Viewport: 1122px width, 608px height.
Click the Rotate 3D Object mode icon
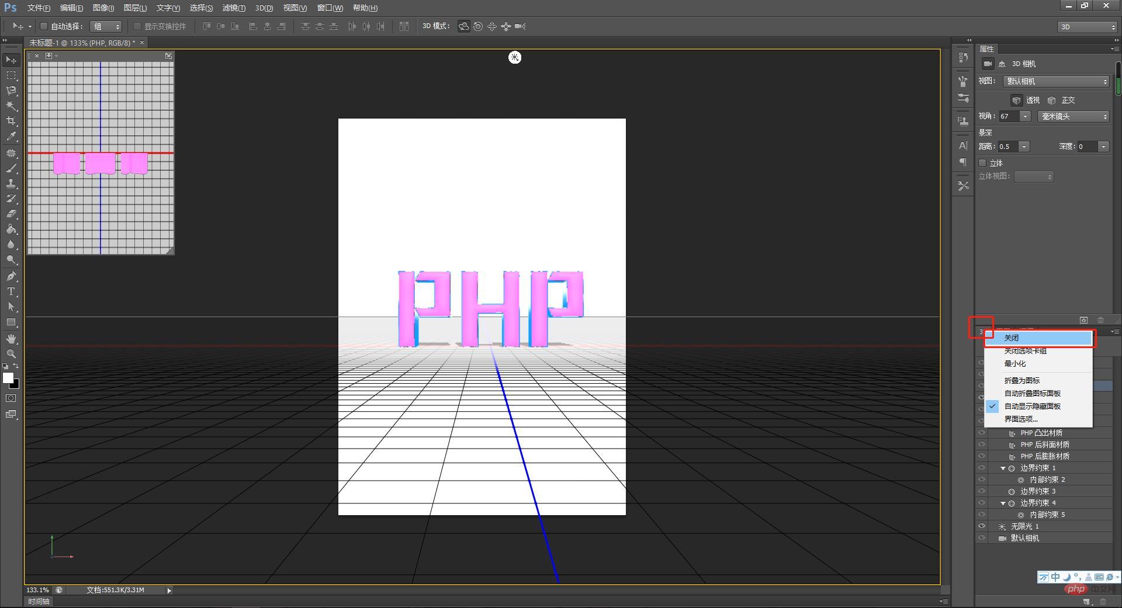tap(463, 26)
